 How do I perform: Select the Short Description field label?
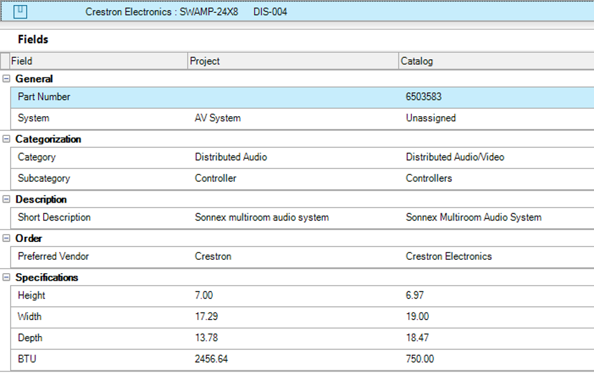click(54, 218)
